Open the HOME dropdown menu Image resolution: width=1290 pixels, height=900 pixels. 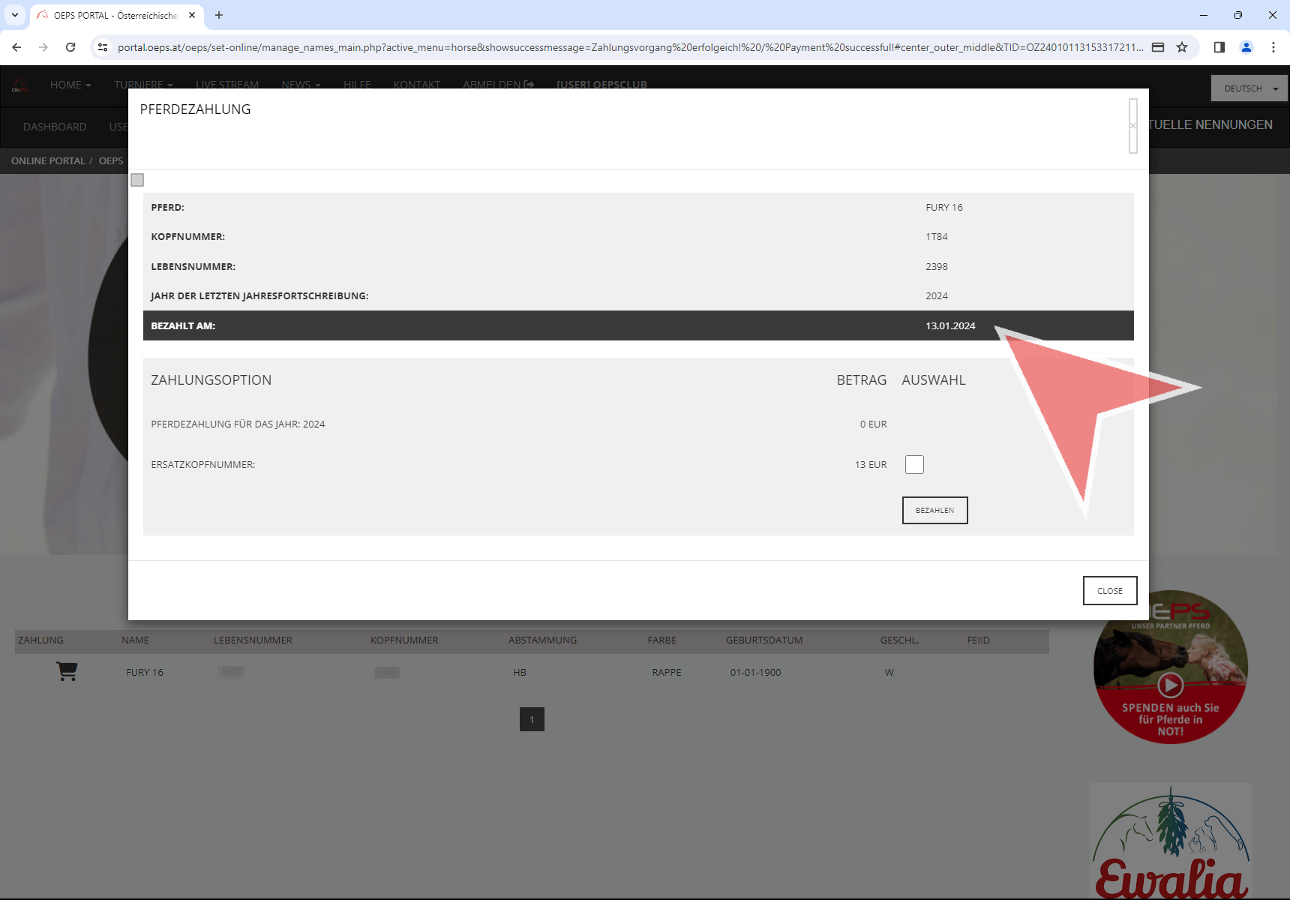[70, 85]
